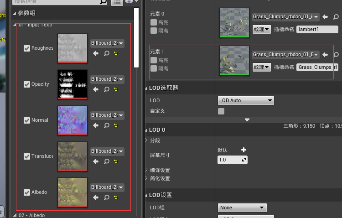Expand the 分段 row
The image size is (342, 218).
coord(146,140)
